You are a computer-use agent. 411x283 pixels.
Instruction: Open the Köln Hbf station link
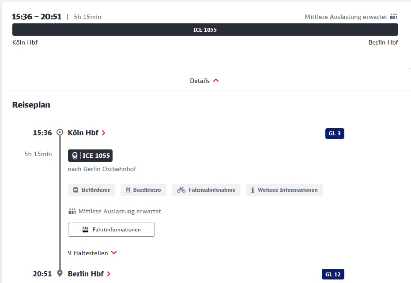[x=87, y=133]
